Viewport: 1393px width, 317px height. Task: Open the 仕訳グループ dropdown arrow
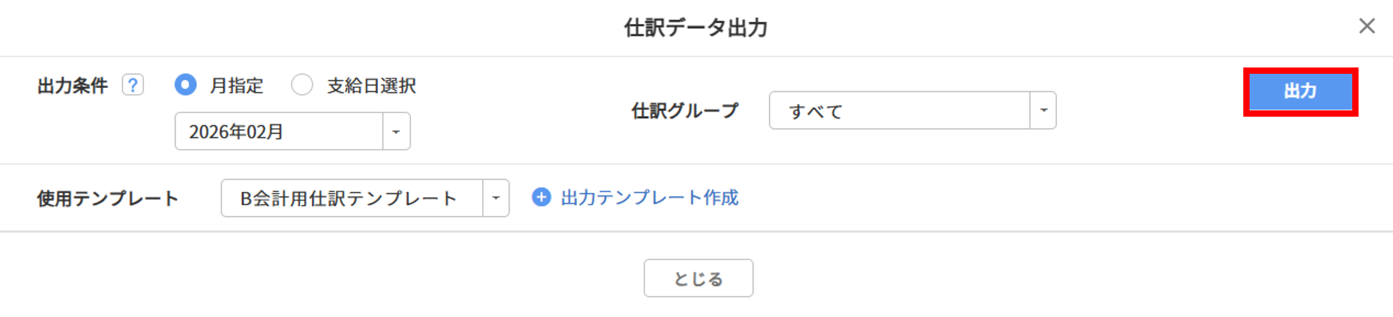tap(1043, 110)
